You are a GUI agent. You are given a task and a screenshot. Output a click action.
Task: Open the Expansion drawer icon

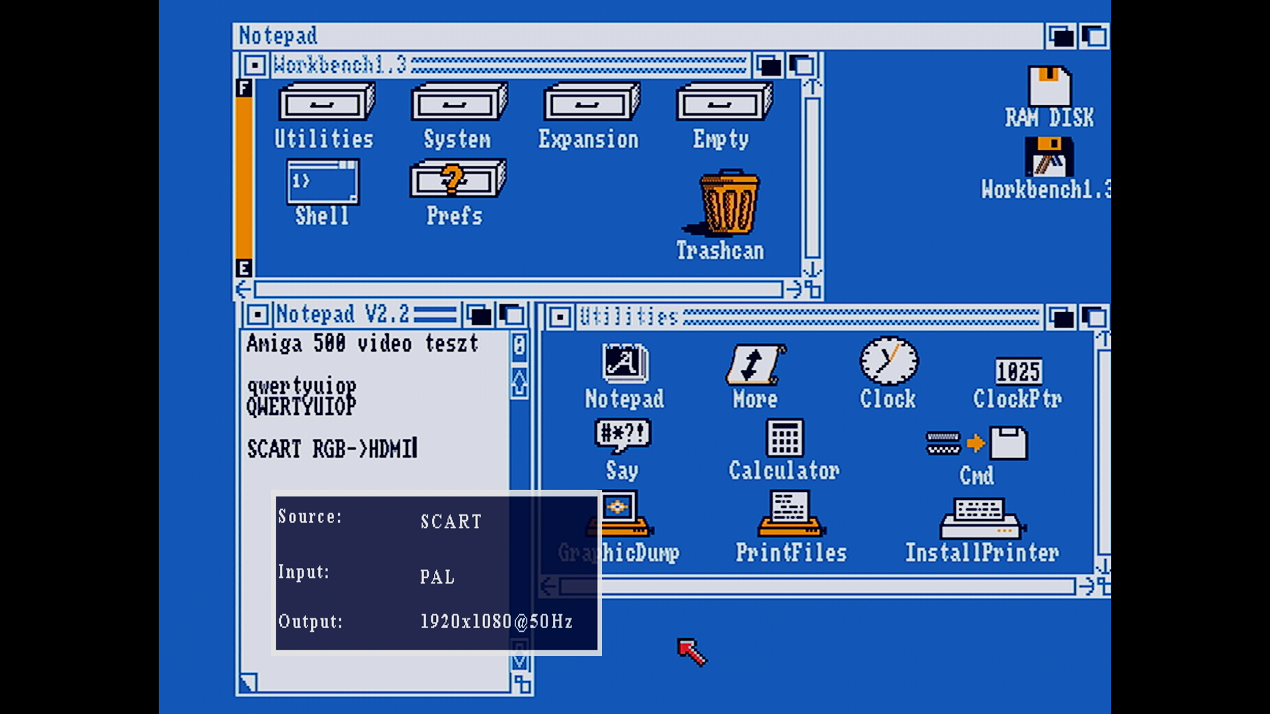click(x=591, y=101)
